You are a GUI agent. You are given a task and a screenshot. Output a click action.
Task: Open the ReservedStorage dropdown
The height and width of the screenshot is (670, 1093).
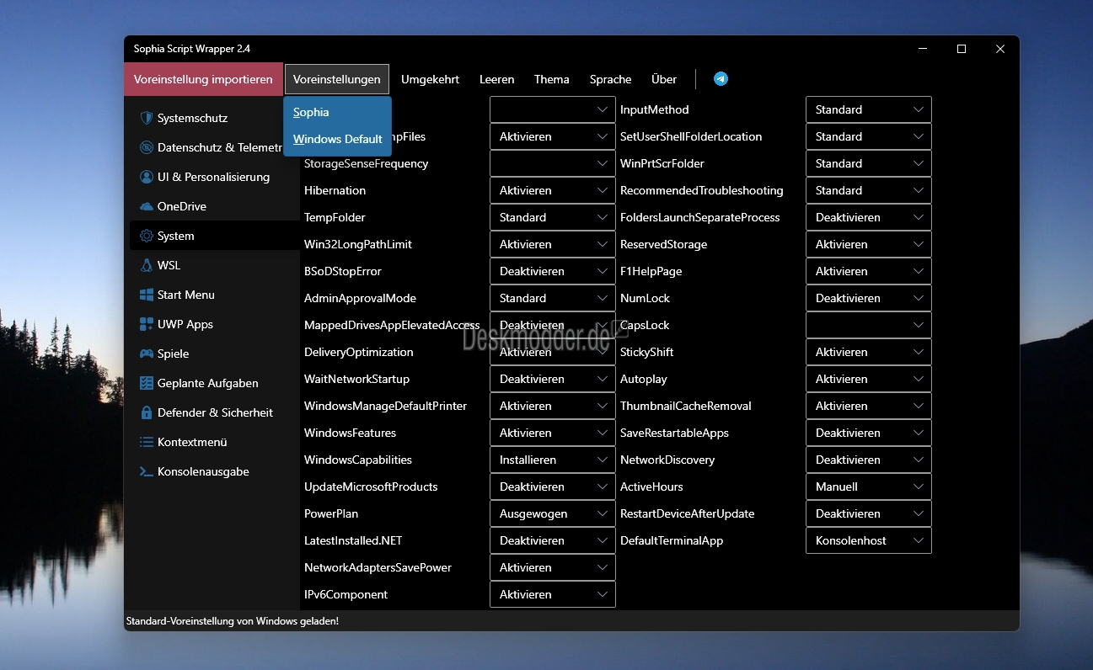(869, 244)
